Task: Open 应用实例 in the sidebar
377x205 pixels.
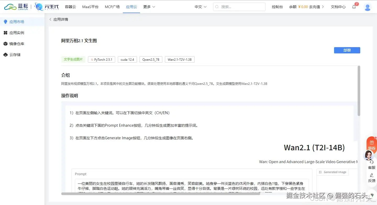Action: click(x=16, y=32)
